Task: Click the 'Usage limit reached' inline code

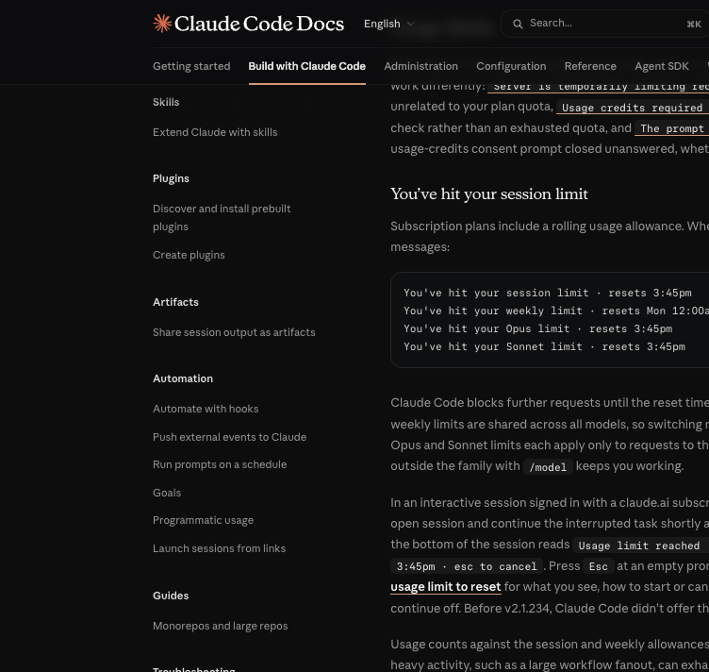Action: point(639,546)
